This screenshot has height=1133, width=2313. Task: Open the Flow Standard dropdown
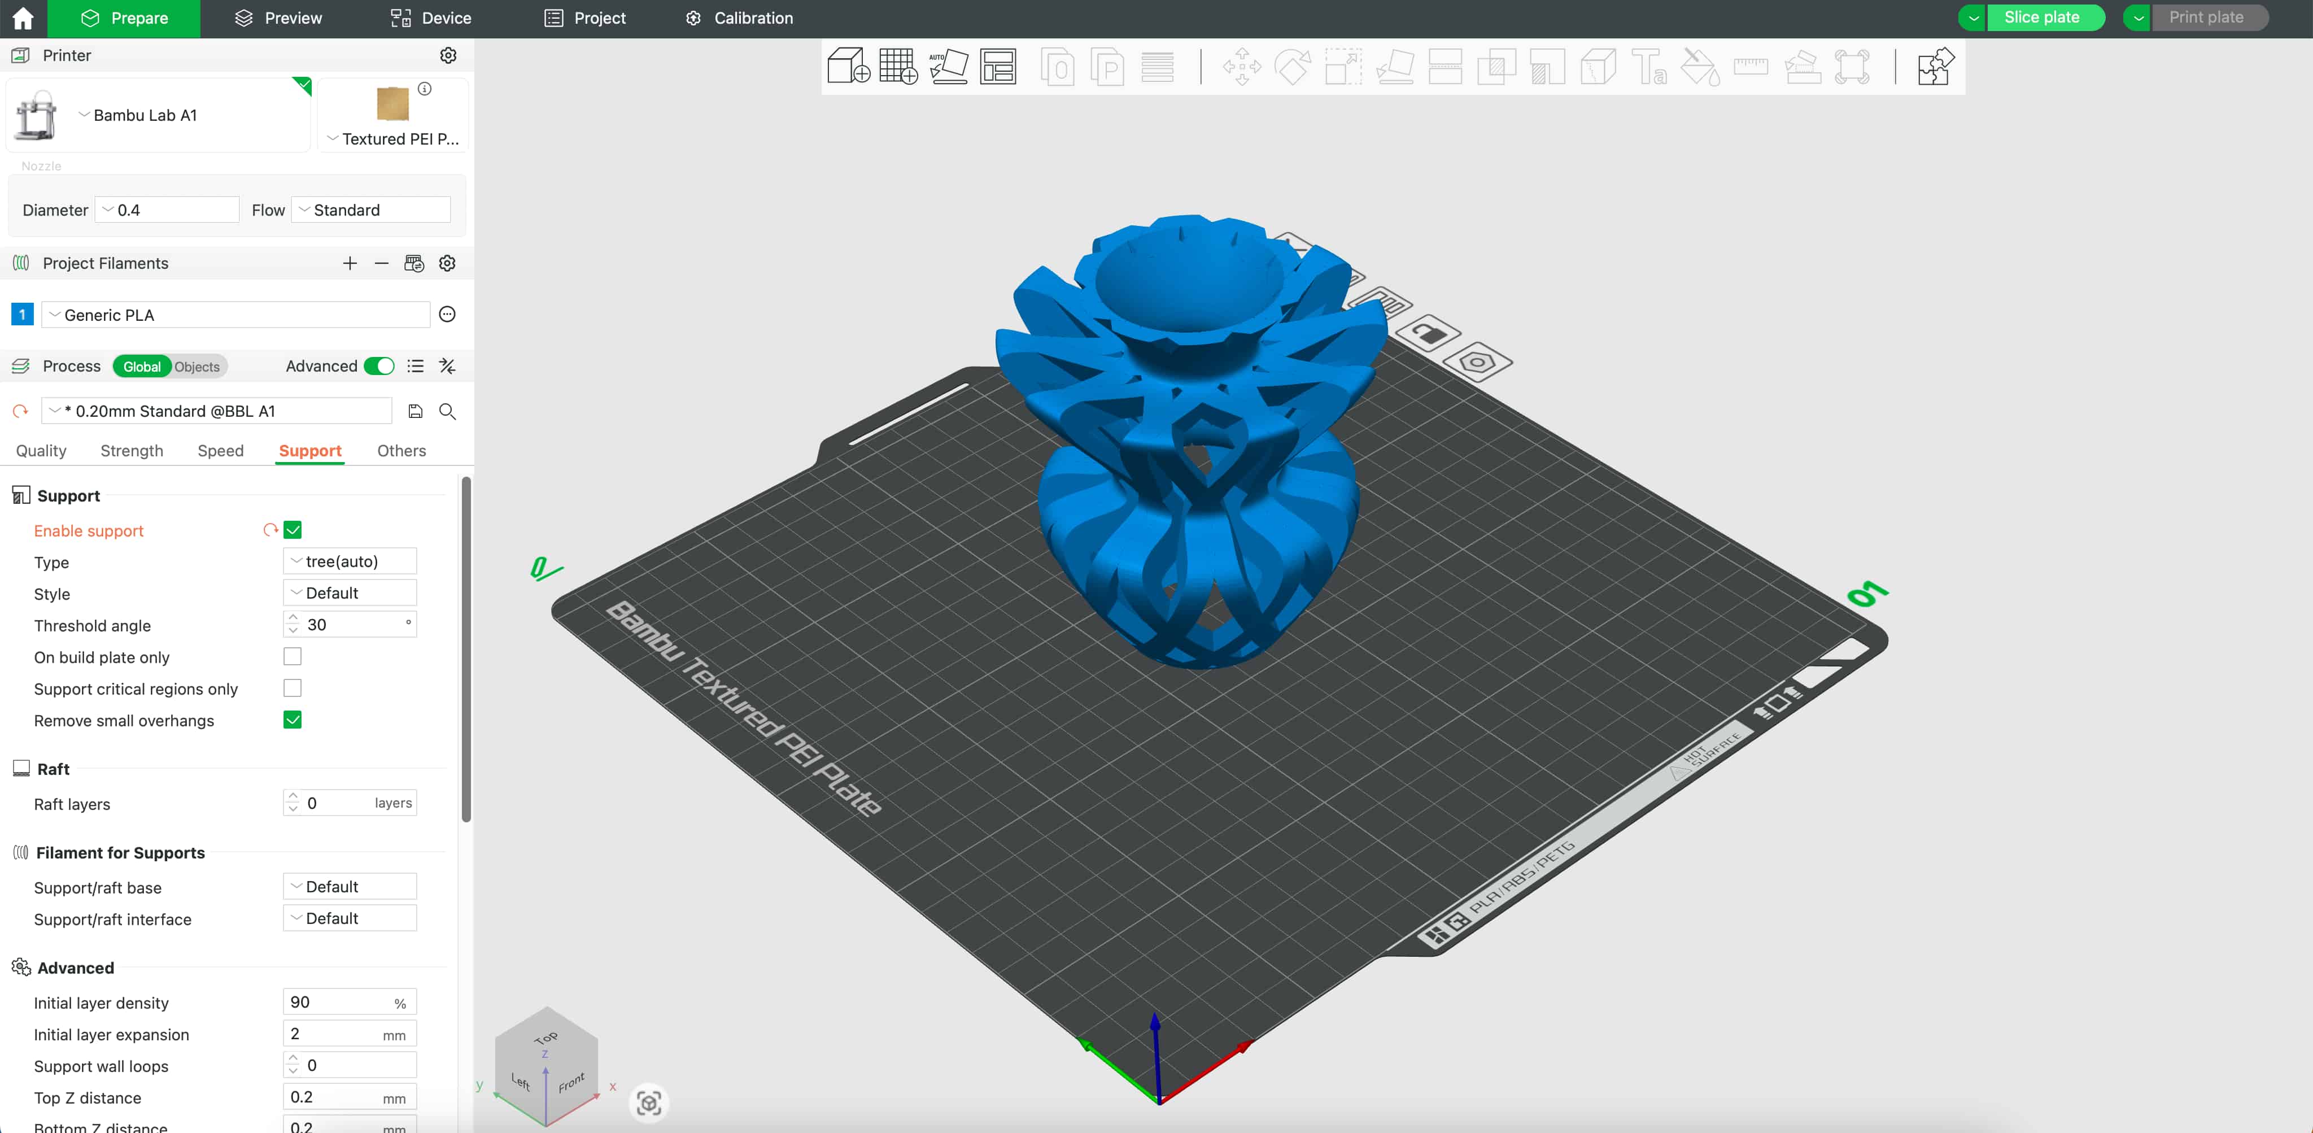click(x=371, y=209)
